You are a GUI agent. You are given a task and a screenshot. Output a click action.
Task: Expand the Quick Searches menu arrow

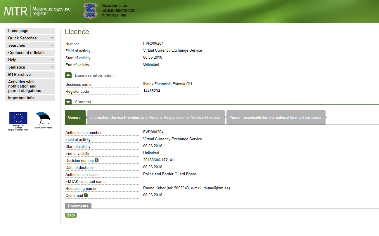click(52, 38)
